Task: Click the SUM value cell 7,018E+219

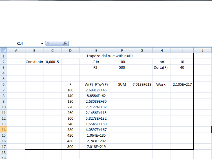Action: (x=142, y=84)
